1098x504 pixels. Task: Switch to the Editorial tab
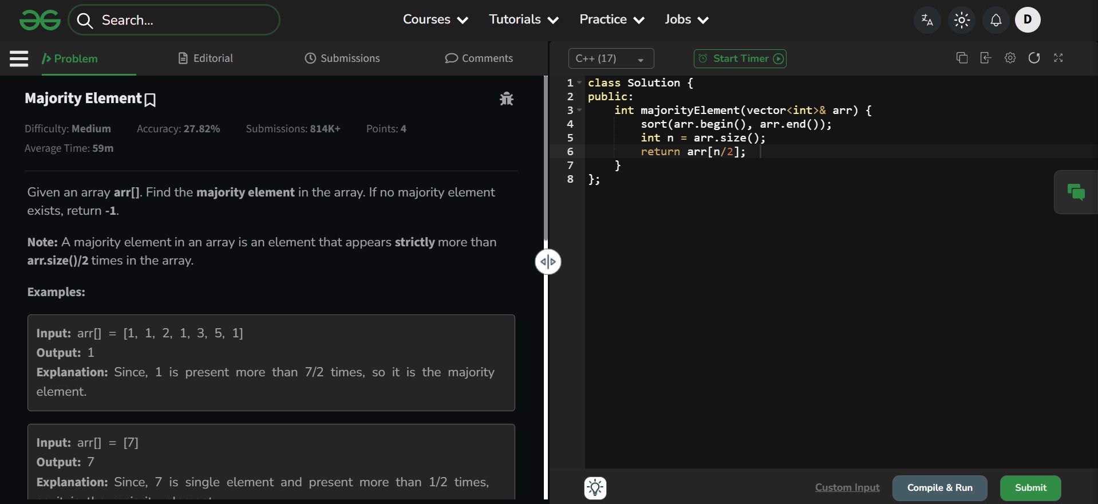pyautogui.click(x=206, y=58)
